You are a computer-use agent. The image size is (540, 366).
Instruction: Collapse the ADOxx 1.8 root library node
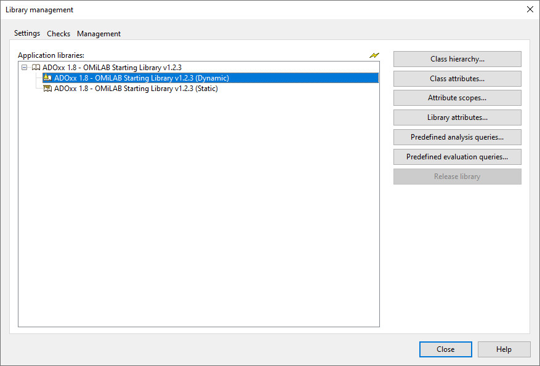[x=24, y=68]
